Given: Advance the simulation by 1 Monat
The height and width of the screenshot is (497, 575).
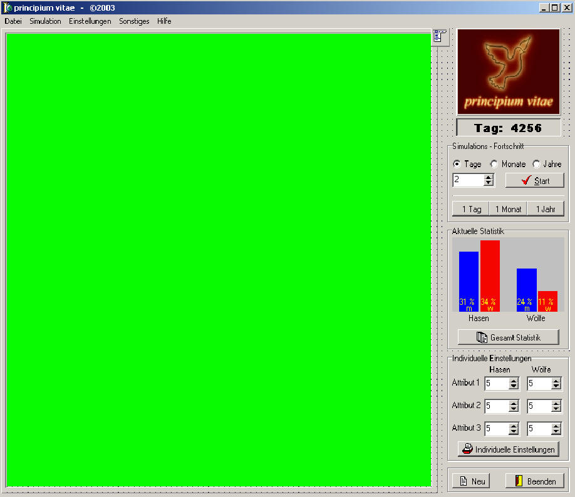Looking at the screenshot, I should click(x=508, y=209).
